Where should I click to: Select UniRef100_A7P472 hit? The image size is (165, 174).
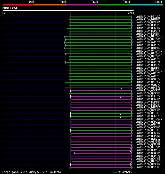click(x=148, y=125)
